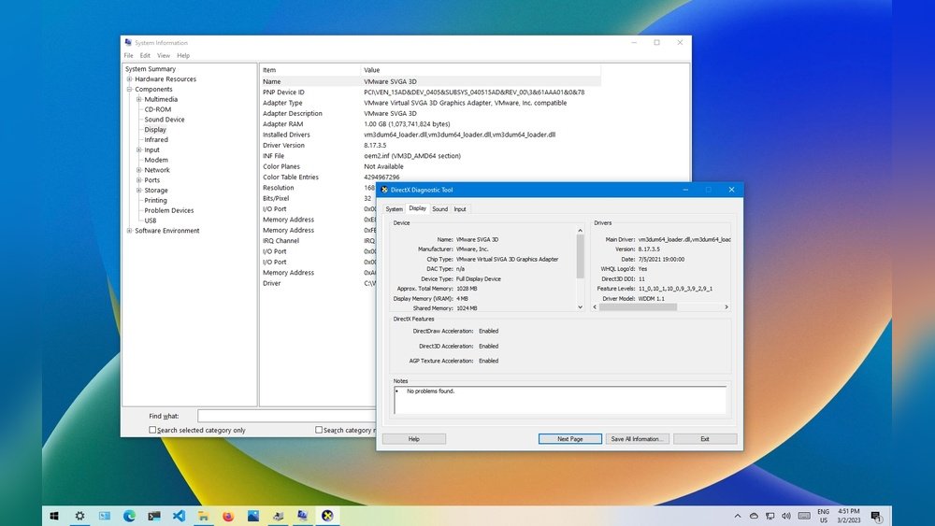
Task: Switch to the Sound tab in DirectX tool
Action: (x=439, y=209)
